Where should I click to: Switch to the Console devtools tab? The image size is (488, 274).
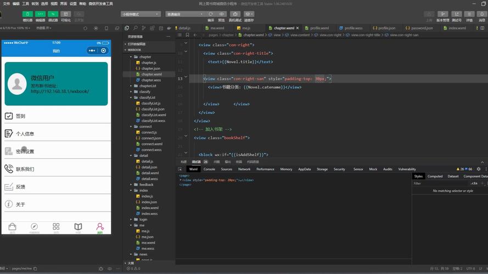(209, 169)
